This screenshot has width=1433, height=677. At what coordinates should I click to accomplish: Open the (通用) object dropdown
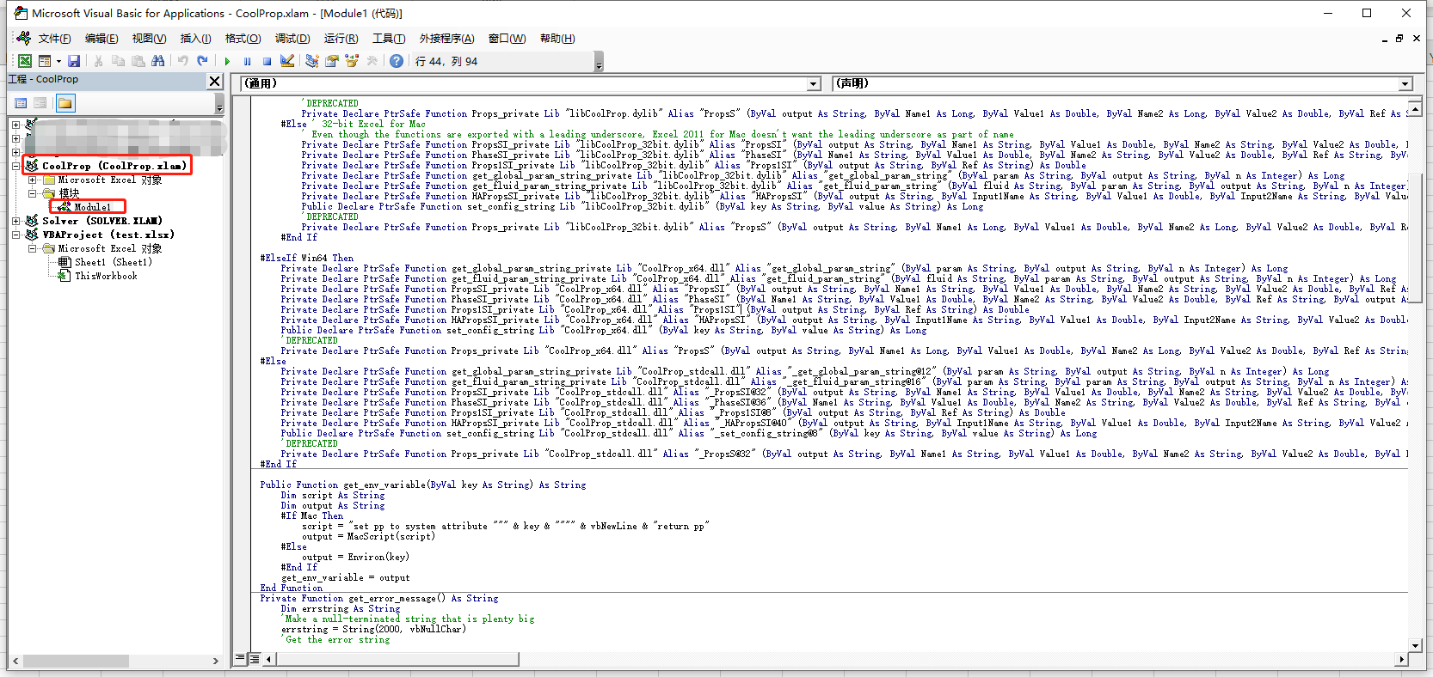point(814,84)
